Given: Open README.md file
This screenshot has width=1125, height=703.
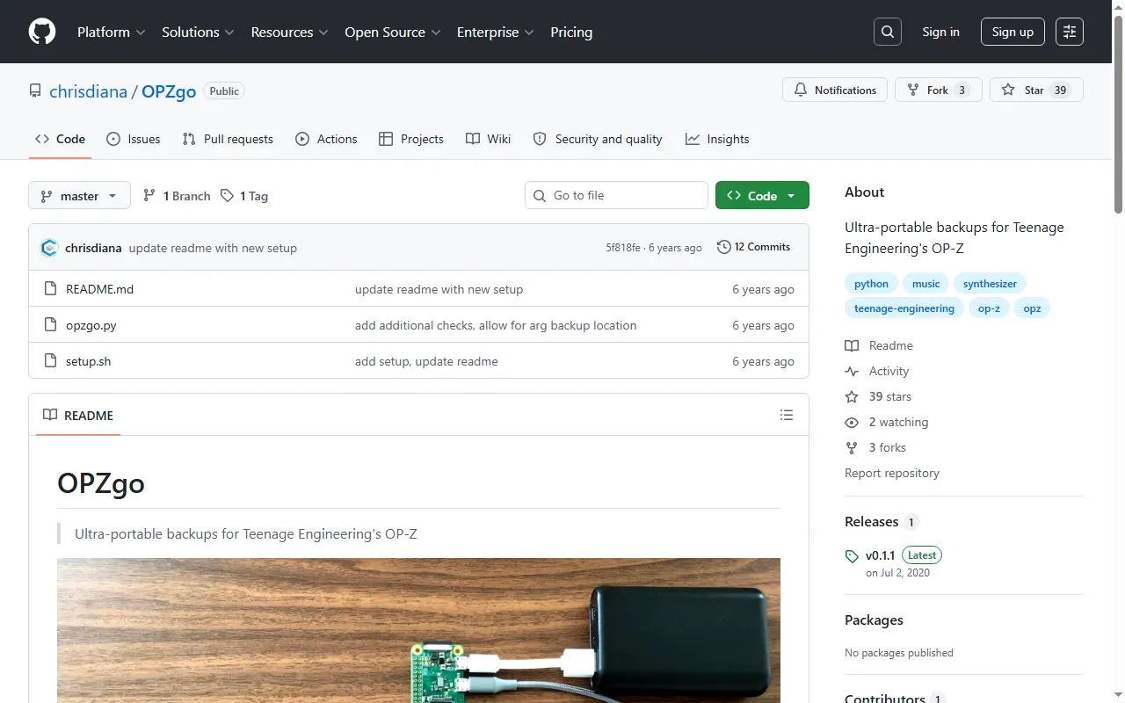Looking at the screenshot, I should pos(99,289).
